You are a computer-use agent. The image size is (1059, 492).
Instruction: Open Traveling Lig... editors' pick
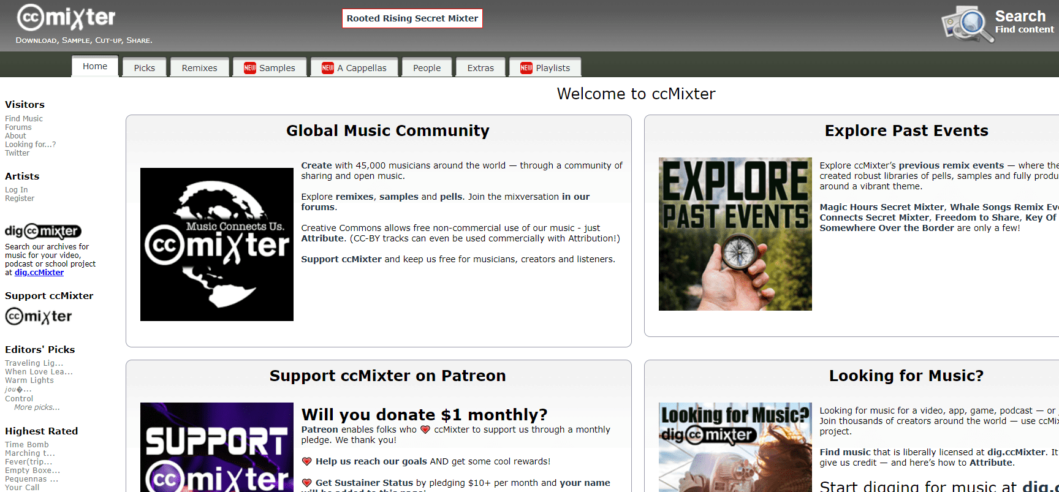[x=34, y=363]
